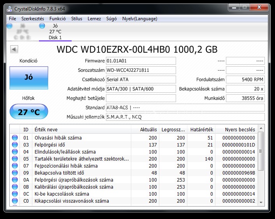This screenshot has width=275, height=219.
Task: Open the Lemez menu
Action: (94, 18)
